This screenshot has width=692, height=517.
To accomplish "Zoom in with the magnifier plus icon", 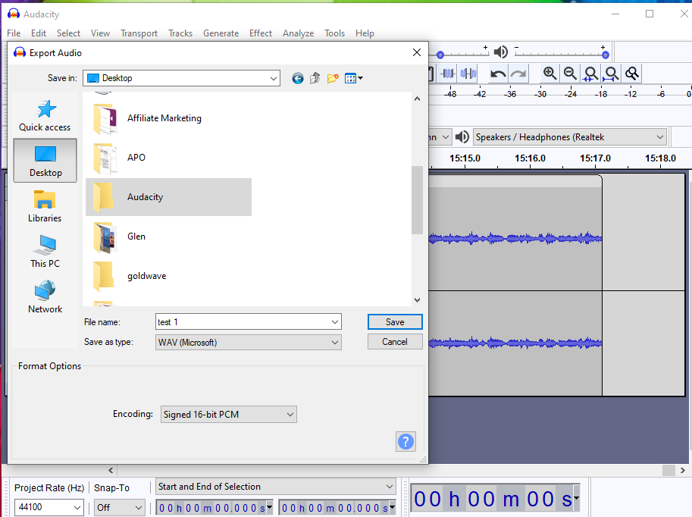I will (550, 74).
